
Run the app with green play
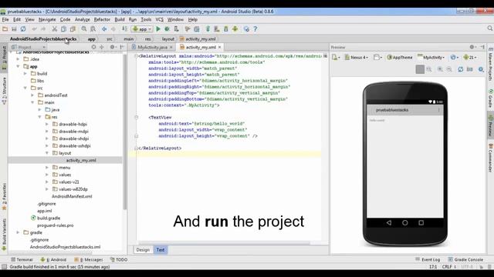158,29
